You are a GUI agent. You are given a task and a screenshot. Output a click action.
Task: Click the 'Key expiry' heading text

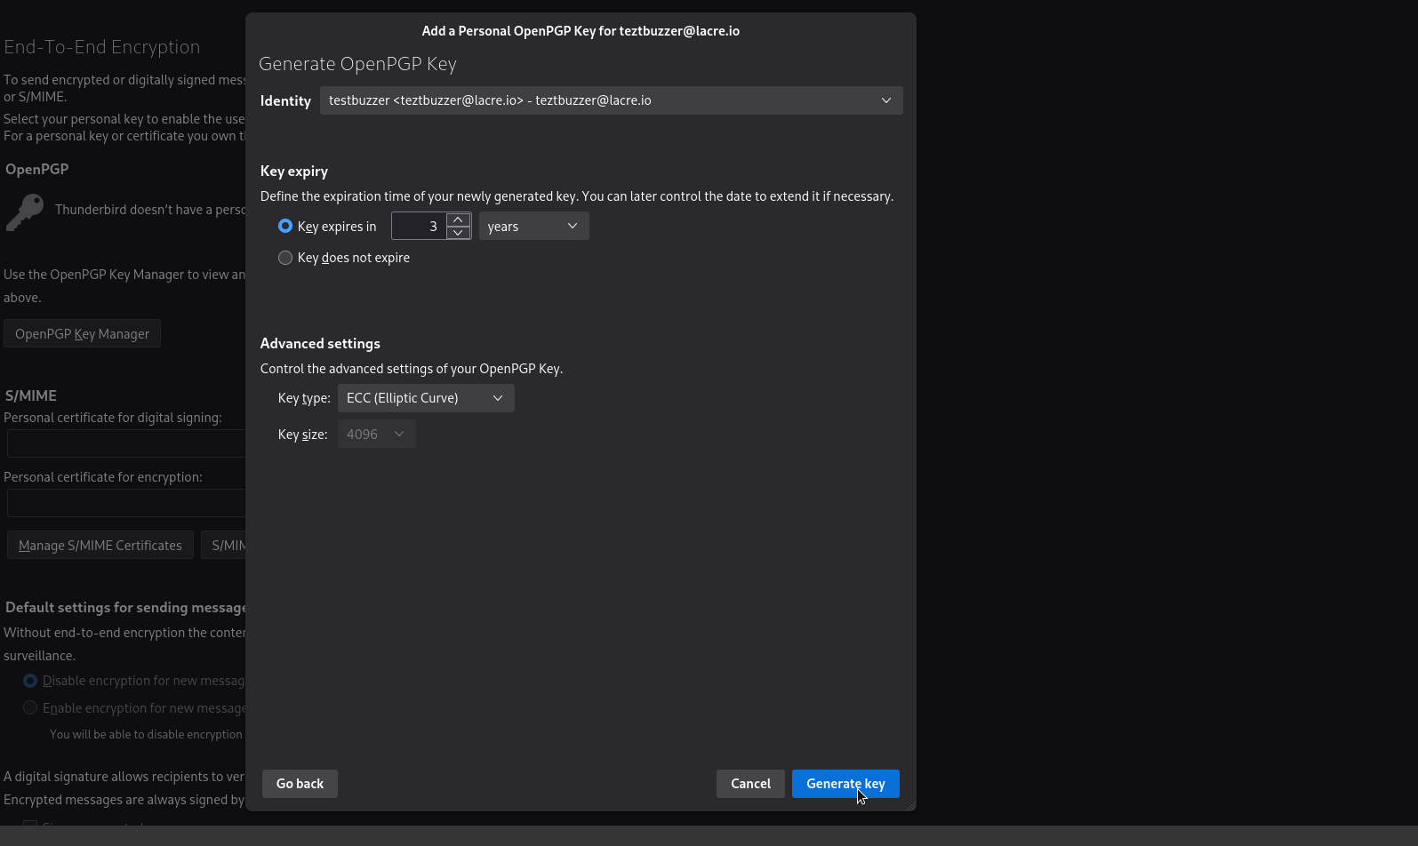coord(294,172)
